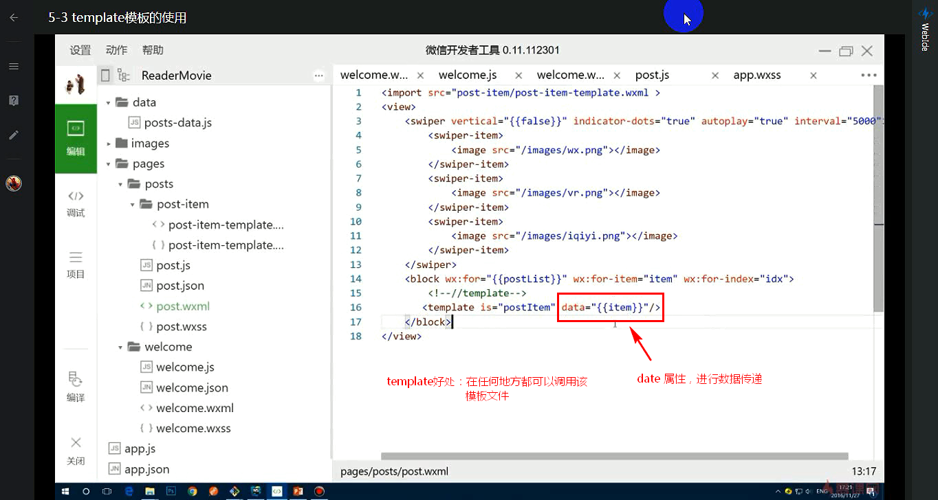Collapse the data folder
The image size is (938, 500).
(x=109, y=102)
